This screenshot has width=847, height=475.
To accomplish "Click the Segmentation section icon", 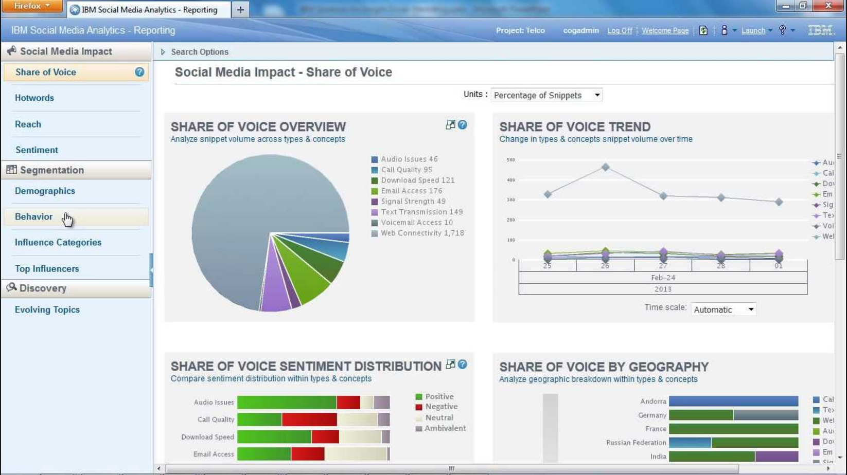I will pos(11,170).
